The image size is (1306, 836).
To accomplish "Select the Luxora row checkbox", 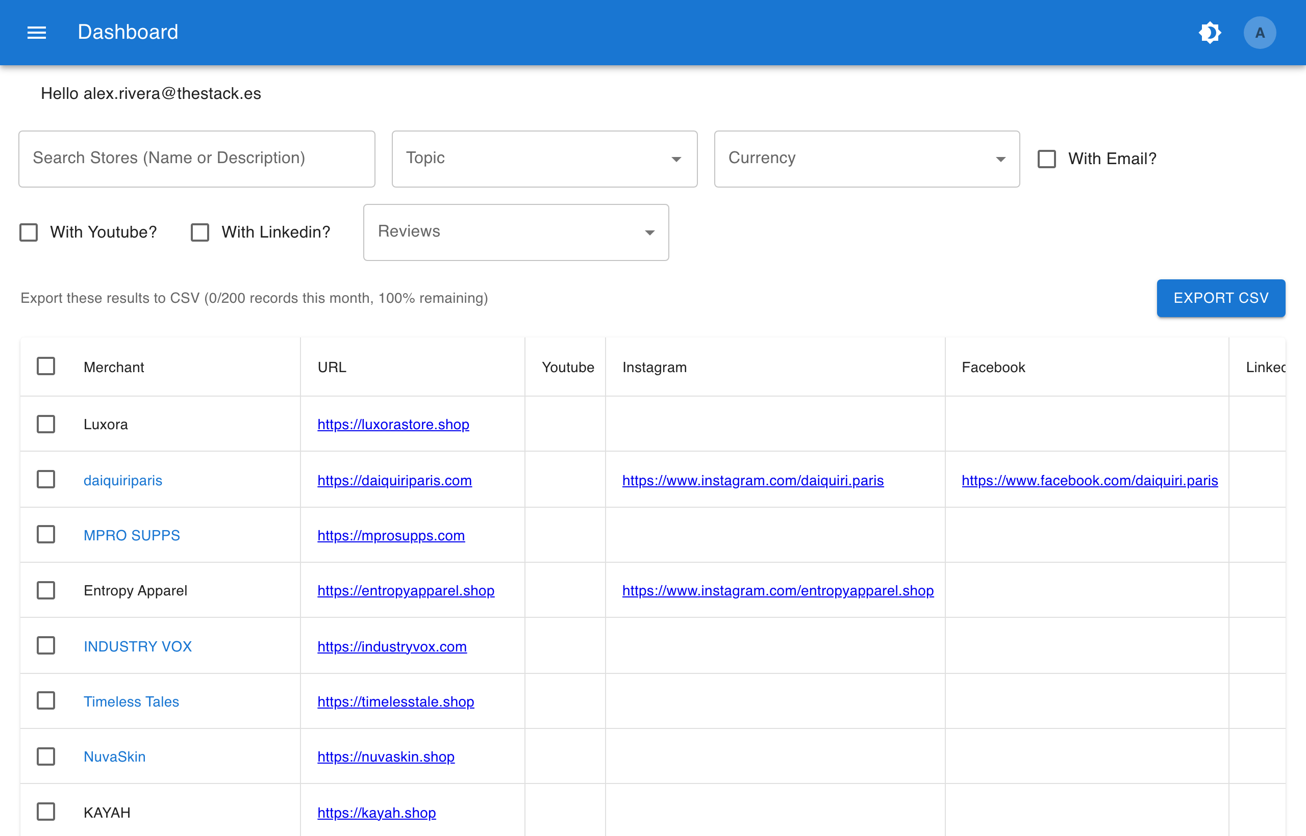I will (45, 424).
